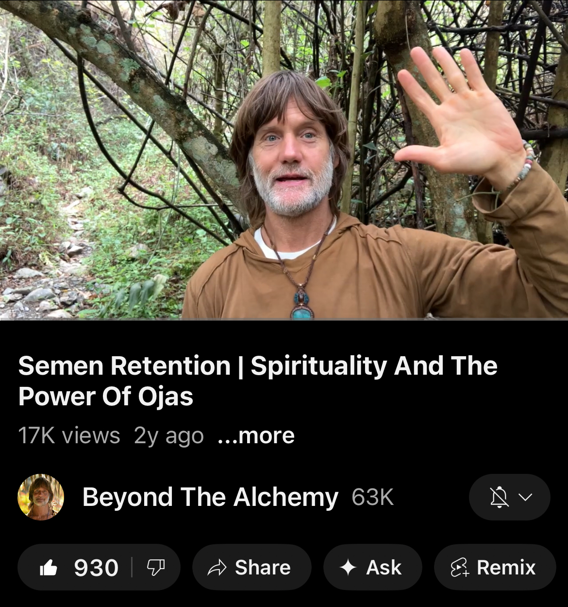Screen dimensions: 568x607
Task: Tap the Share arrow icon
Action: [217, 567]
